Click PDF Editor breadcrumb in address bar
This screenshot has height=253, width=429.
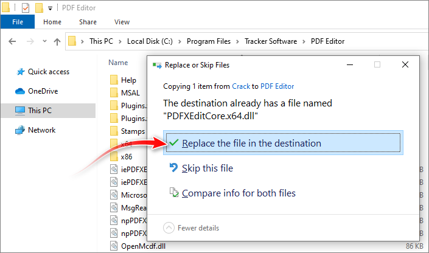(328, 41)
